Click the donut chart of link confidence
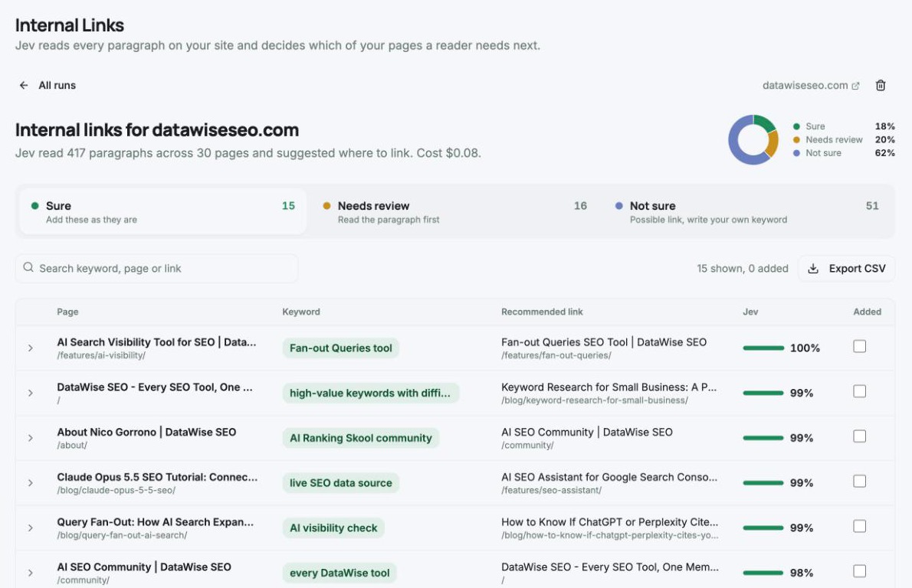Screen dimensions: 912x588 (x=753, y=139)
